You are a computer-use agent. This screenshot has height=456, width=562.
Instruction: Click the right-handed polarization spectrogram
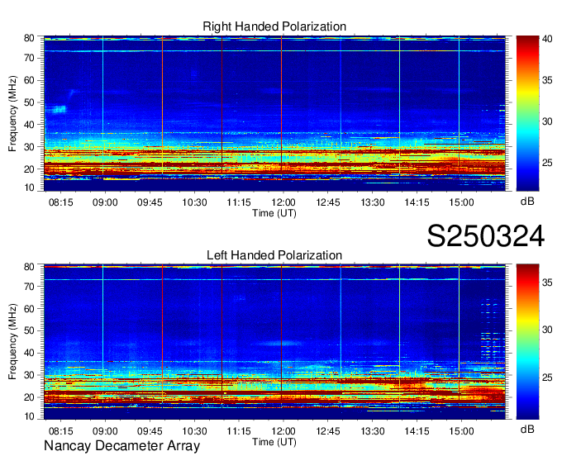pyautogui.click(x=274, y=113)
